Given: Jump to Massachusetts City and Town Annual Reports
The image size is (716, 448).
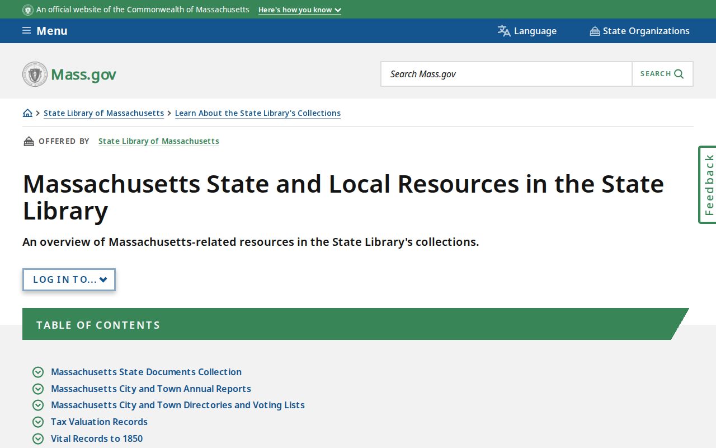Looking at the screenshot, I should tap(151, 389).
